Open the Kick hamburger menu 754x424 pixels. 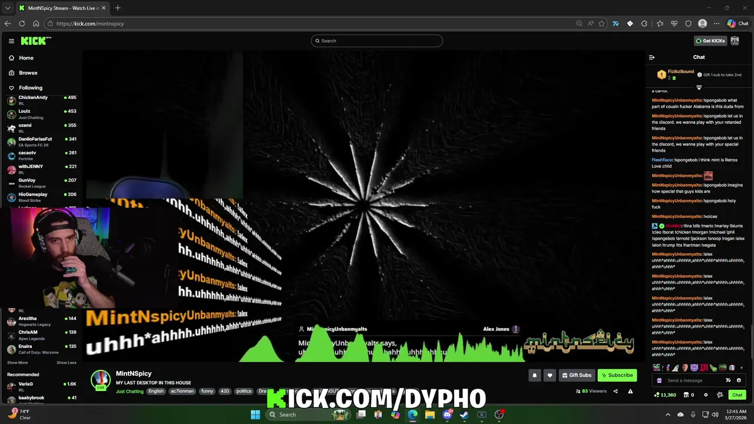(x=11, y=41)
